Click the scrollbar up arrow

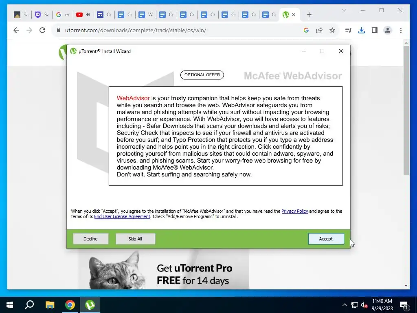click(406, 42)
